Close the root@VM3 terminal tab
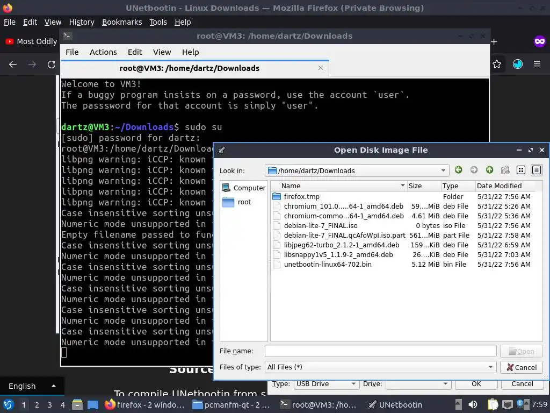 (320, 68)
